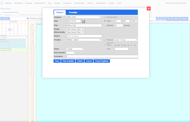Select the Pine Needle Clinic yellow facility swatch
Image resolution: width=190 pixels, height=122 pixels.
pos(14,50)
